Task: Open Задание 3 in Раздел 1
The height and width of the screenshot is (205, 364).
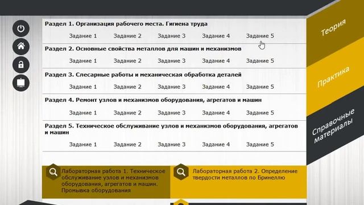Action: (x=172, y=36)
